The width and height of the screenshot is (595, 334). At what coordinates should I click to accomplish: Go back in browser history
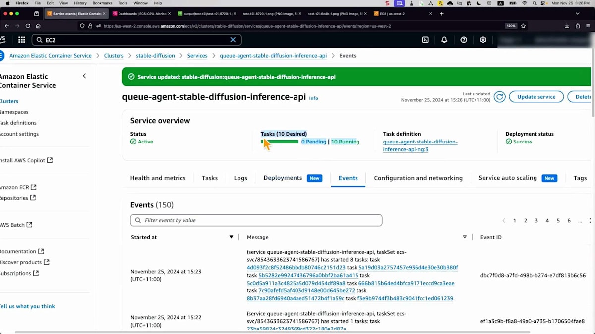[x=6, y=26]
